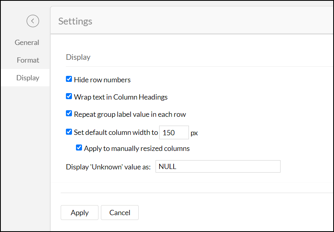Click the Hide row numbers label text

(102, 79)
